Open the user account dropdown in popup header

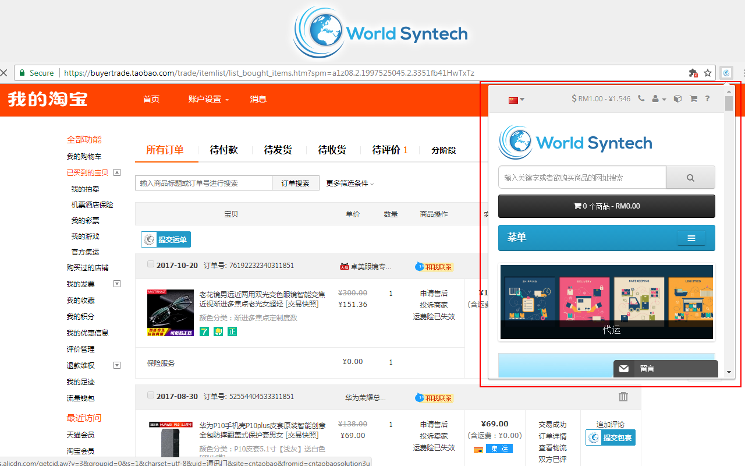(x=659, y=99)
